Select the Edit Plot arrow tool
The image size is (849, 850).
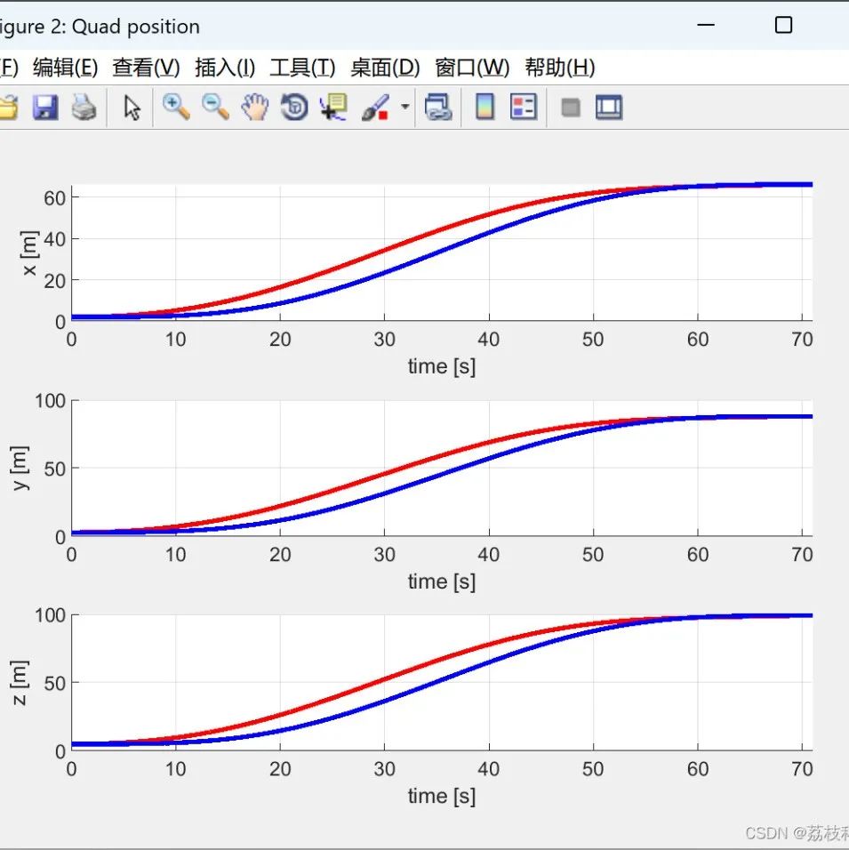[132, 108]
